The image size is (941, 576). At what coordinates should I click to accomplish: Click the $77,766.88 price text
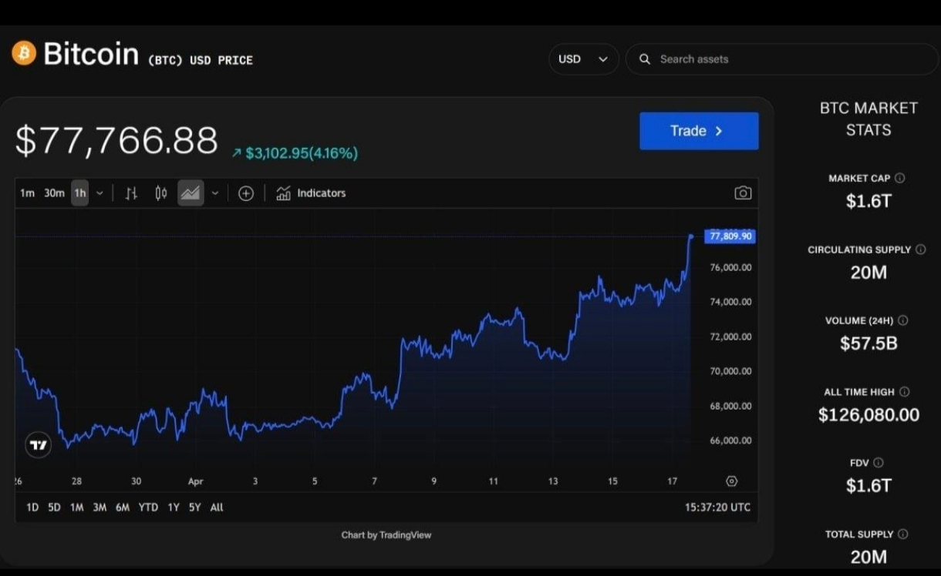116,141
